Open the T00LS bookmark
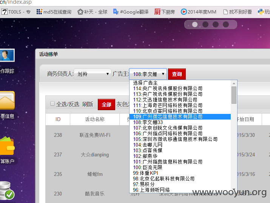The image size is (270, 203). (16, 12)
